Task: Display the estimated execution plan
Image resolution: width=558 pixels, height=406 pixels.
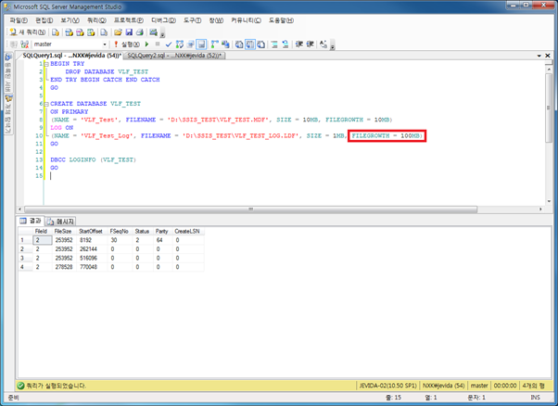Action: click(x=180, y=44)
